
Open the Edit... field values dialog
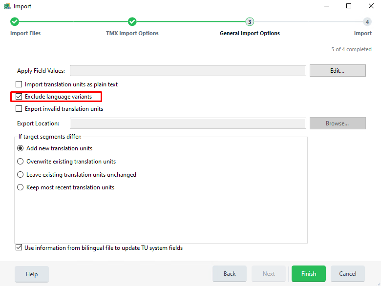[x=338, y=70]
